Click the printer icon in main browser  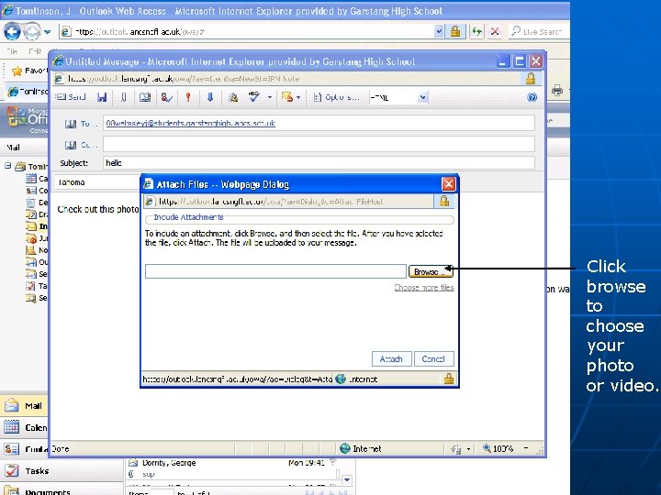[557, 90]
